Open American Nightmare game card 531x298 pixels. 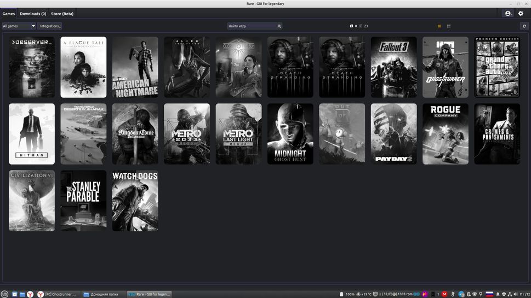pos(135,67)
